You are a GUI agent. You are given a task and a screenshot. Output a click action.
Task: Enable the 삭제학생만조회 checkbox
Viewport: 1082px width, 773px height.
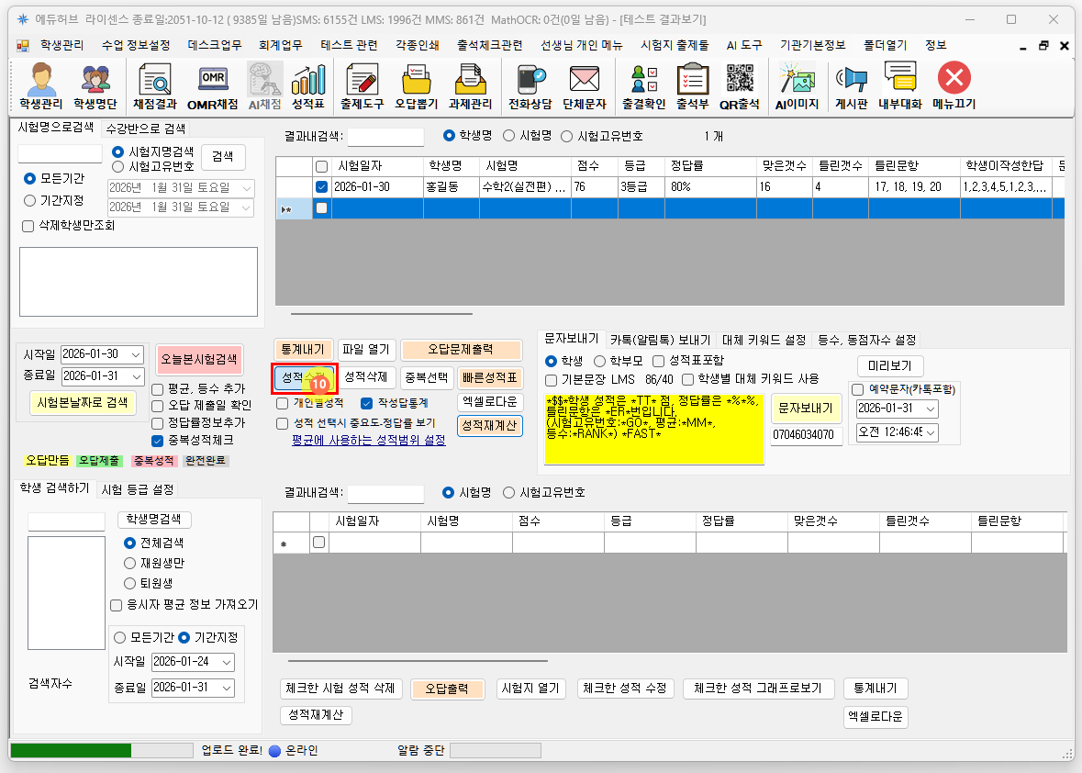point(27,226)
